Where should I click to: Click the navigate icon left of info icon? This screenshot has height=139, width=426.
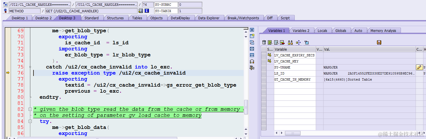(141, 11)
